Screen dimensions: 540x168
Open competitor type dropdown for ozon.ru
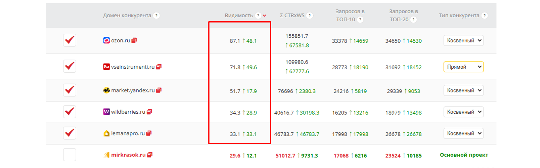click(463, 41)
